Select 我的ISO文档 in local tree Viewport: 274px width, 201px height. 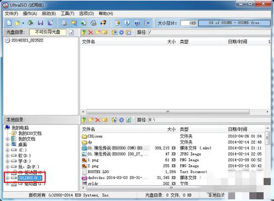[30, 134]
